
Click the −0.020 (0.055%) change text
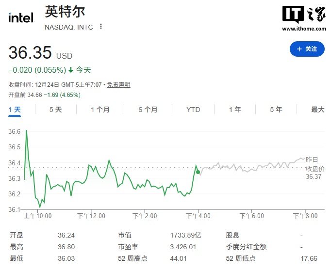(37, 70)
